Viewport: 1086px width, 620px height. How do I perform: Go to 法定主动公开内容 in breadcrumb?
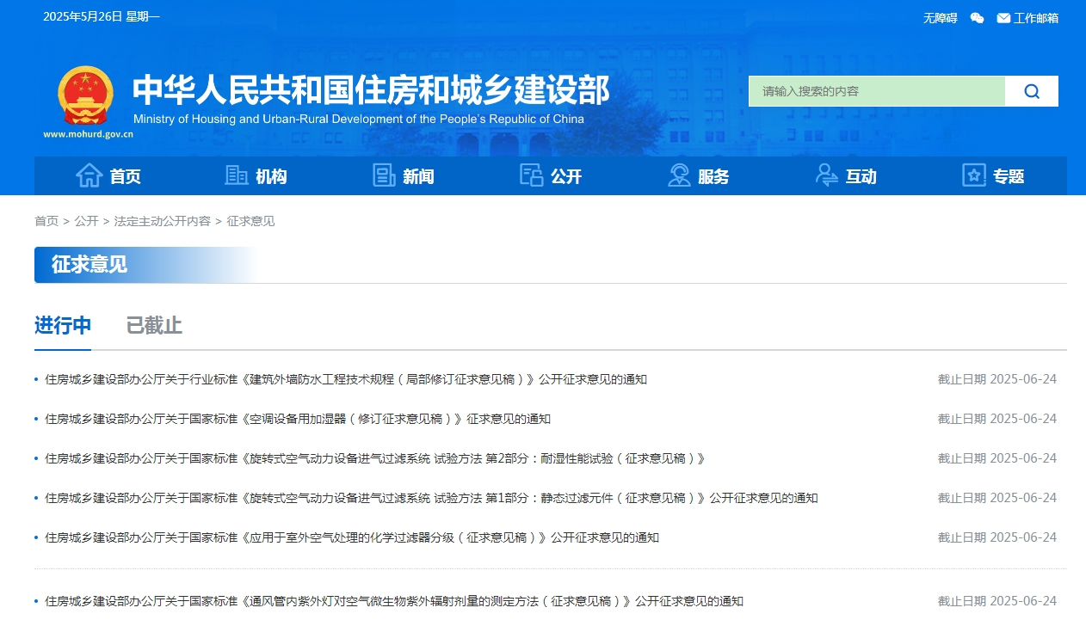(163, 221)
